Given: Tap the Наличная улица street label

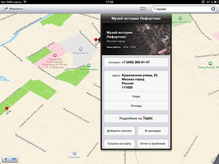Looking at the screenshot, I should pos(74,68).
